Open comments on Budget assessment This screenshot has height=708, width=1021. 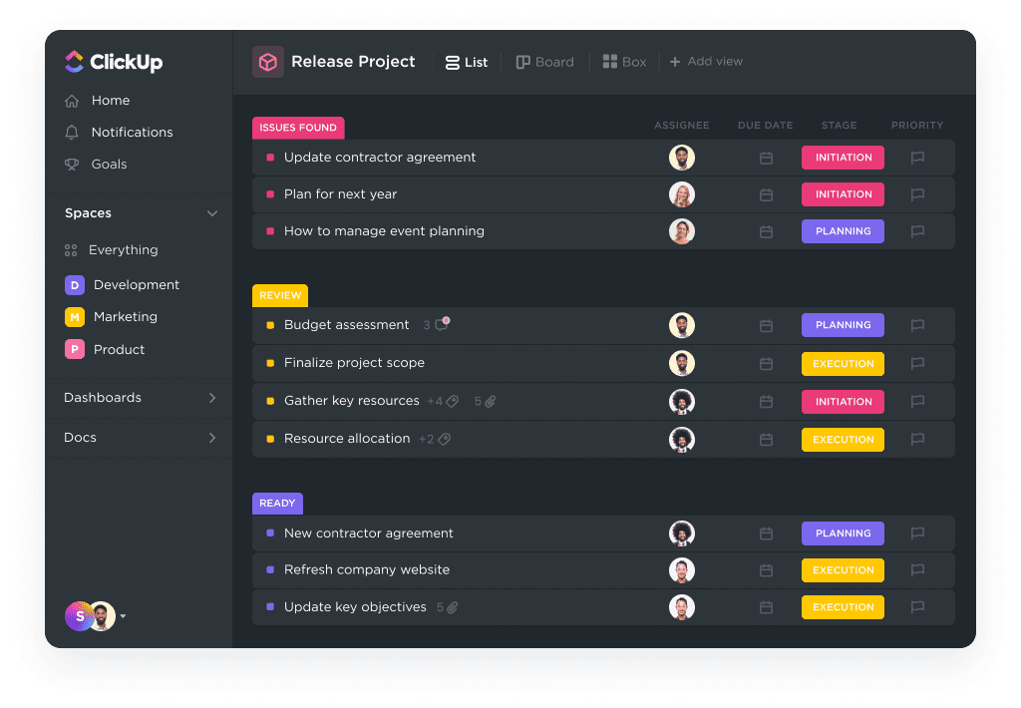437,324
